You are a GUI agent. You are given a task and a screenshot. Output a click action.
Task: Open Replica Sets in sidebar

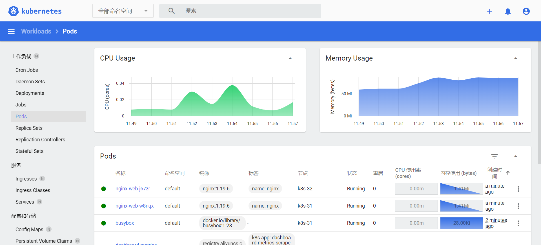point(29,128)
